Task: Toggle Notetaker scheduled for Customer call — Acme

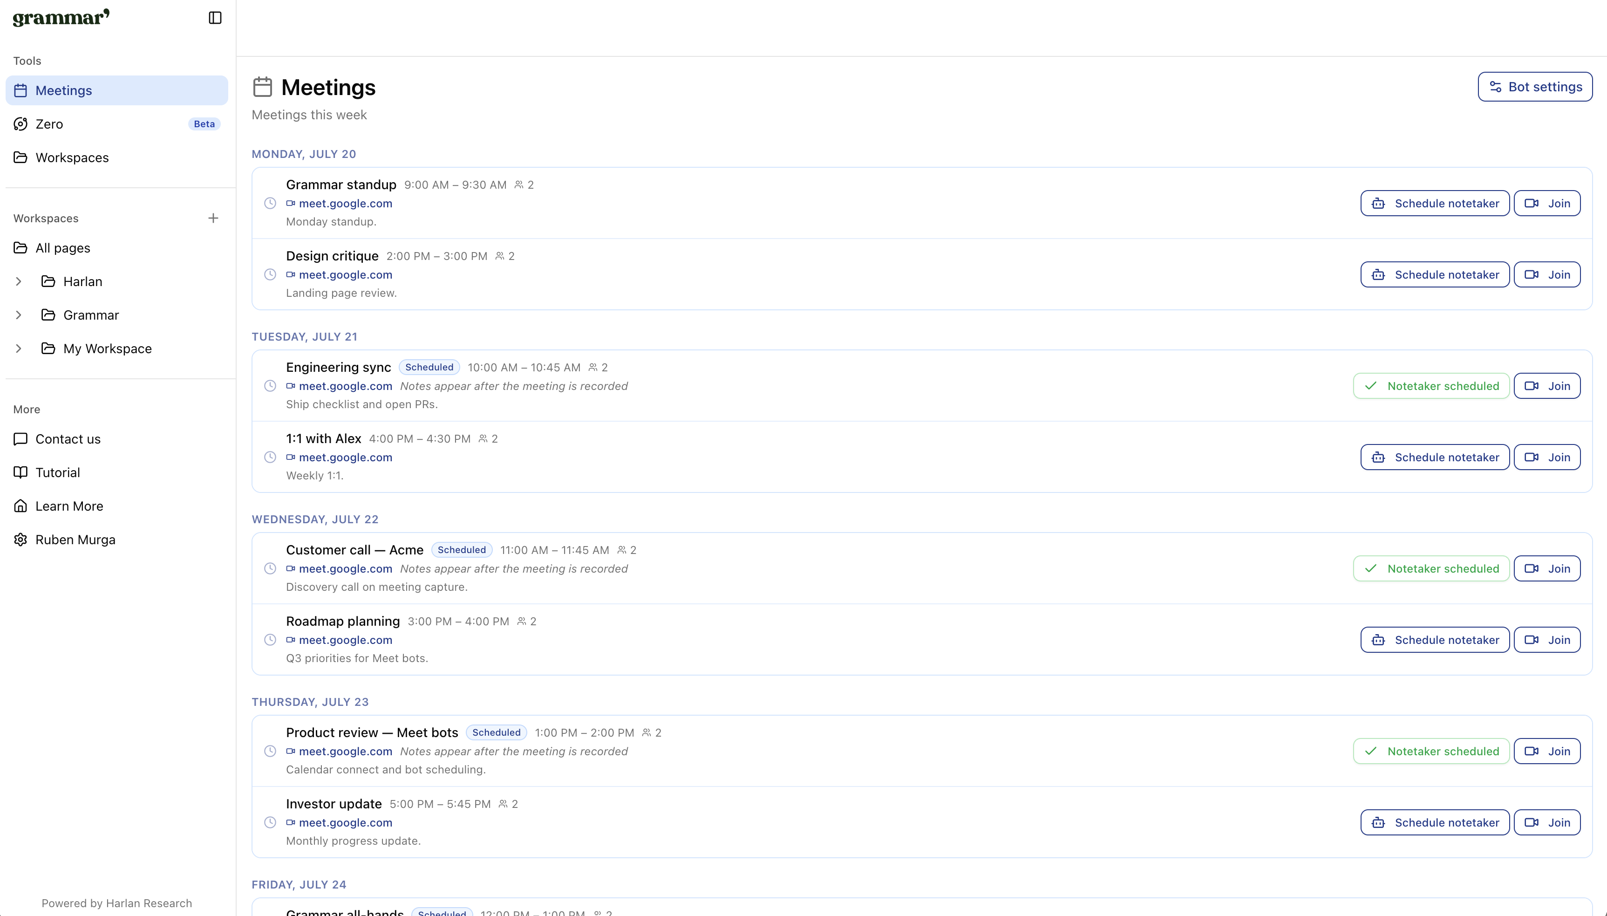Action: tap(1431, 569)
